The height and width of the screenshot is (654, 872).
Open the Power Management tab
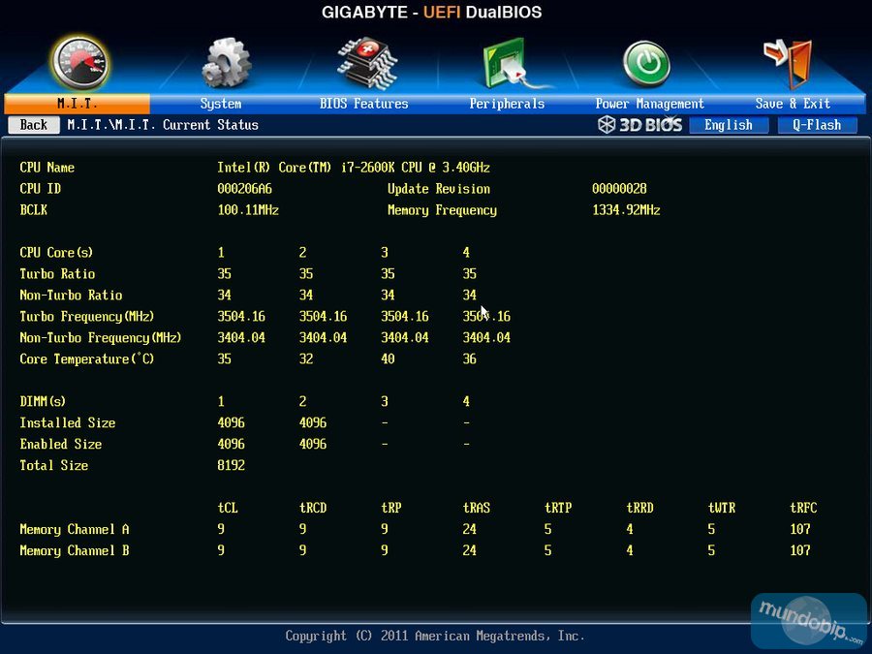click(x=649, y=104)
